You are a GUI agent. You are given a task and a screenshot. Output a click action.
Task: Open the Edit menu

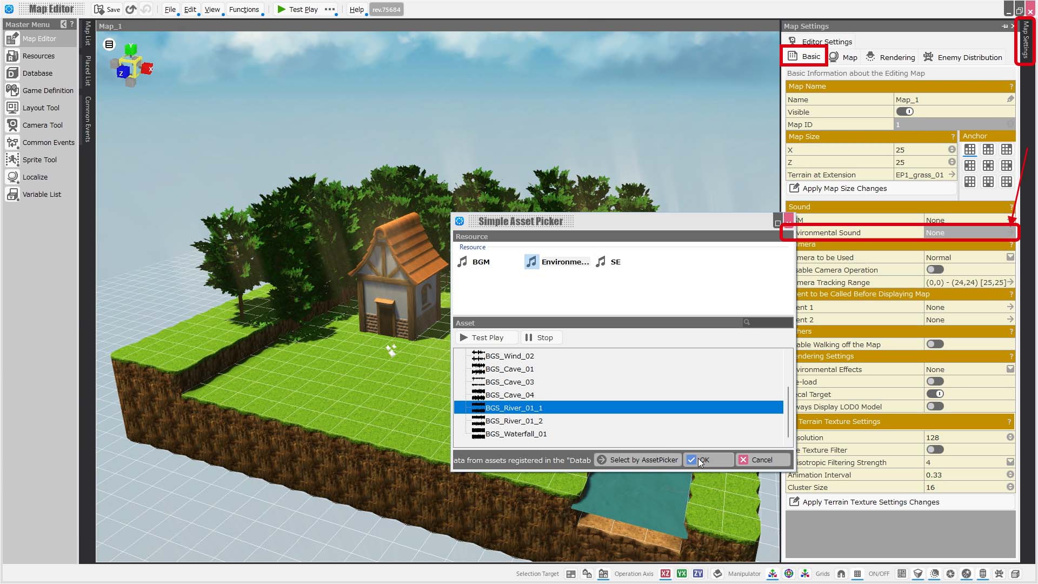click(x=190, y=9)
